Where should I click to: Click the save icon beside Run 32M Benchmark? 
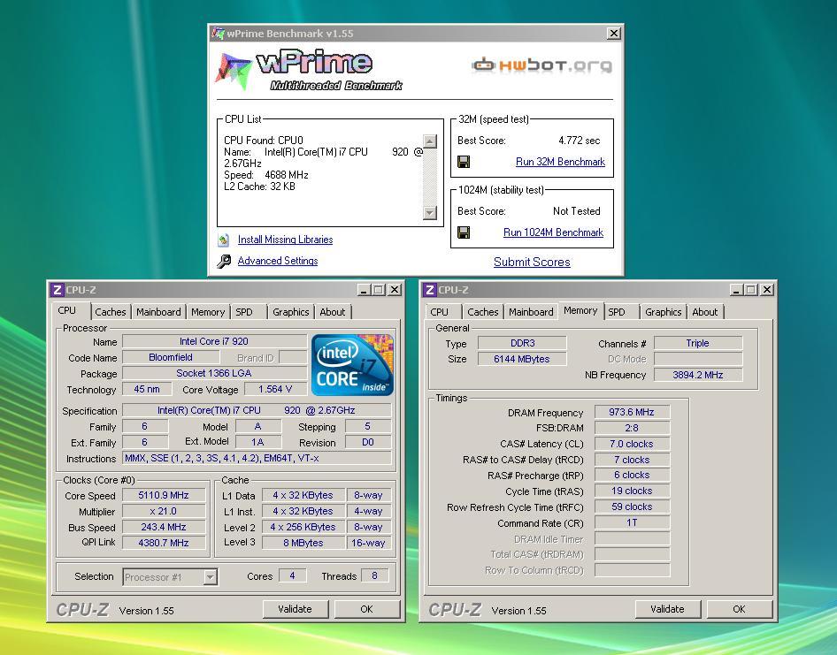pos(464,162)
